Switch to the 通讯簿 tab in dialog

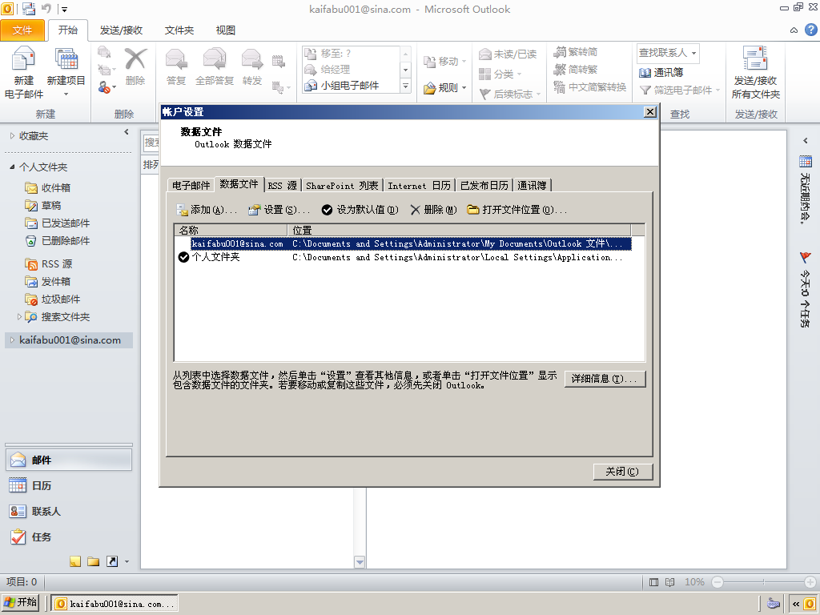tap(532, 186)
